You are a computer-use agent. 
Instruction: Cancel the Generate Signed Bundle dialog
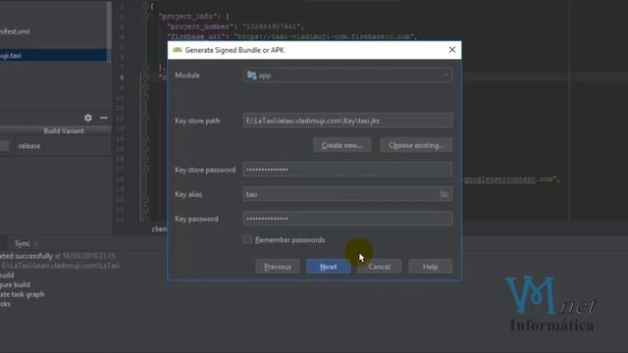coord(380,267)
